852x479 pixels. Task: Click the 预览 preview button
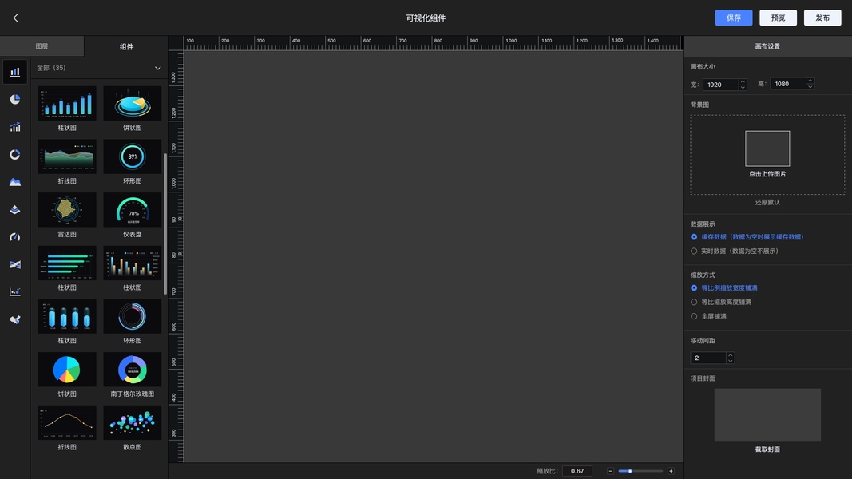(778, 18)
